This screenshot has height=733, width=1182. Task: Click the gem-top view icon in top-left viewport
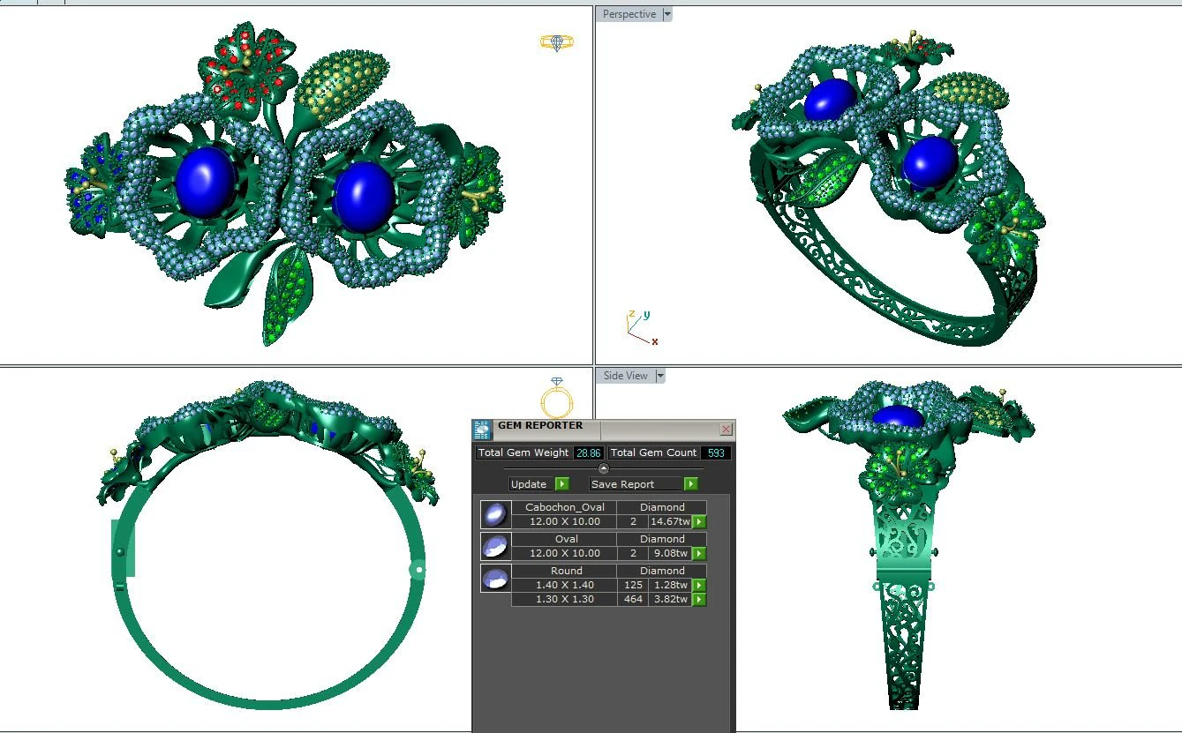[557, 42]
